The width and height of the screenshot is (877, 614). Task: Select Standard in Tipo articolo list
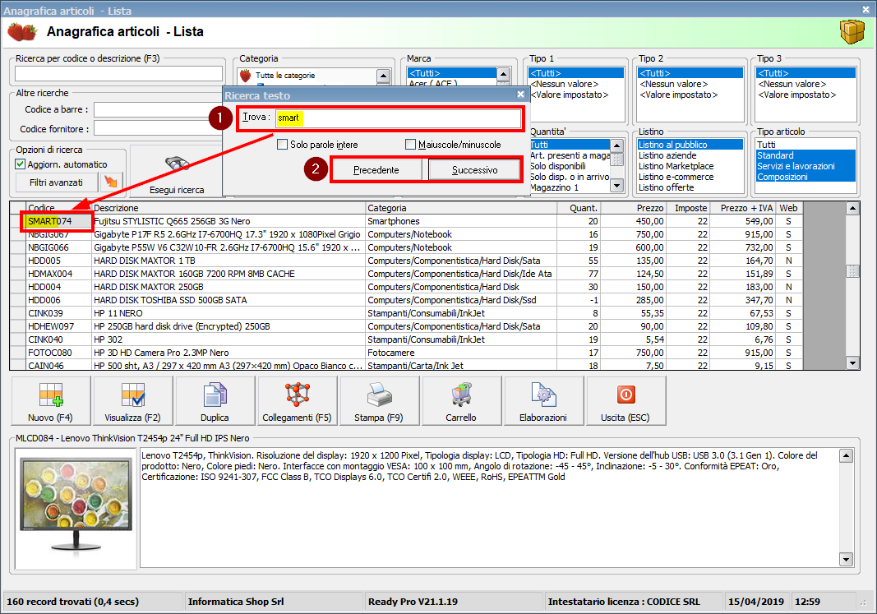[805, 155]
